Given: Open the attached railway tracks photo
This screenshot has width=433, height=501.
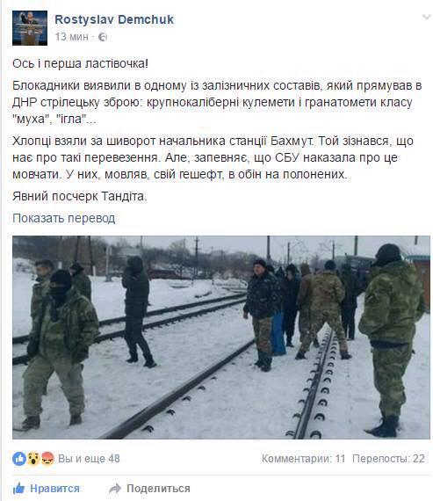Looking at the screenshot, I should tap(221, 338).
